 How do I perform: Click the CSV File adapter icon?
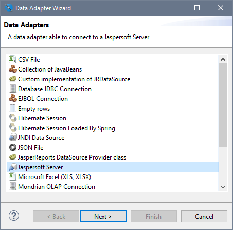(12, 60)
